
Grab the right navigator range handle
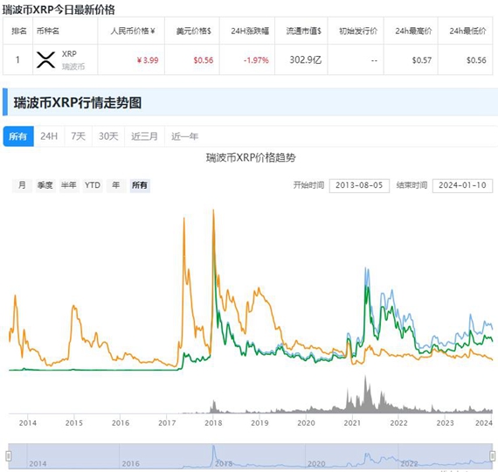pos(493,456)
